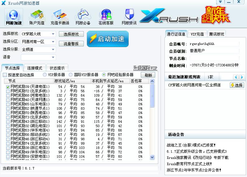Open announcement 6.1.7正式版升级公告
Viewport: 247px width, 177px height.
(x=197, y=151)
